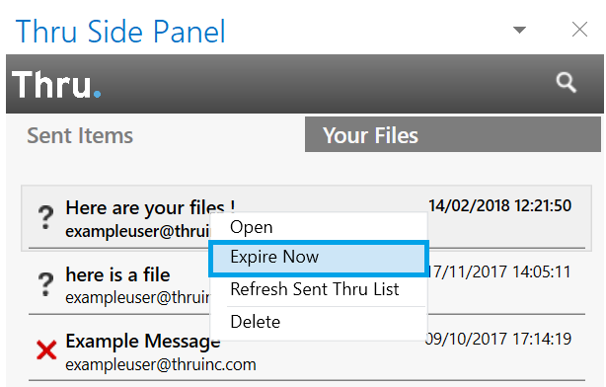Screen dimensions: 606x387
Task: Click the Thru Side Panel title
Action: click(x=120, y=32)
